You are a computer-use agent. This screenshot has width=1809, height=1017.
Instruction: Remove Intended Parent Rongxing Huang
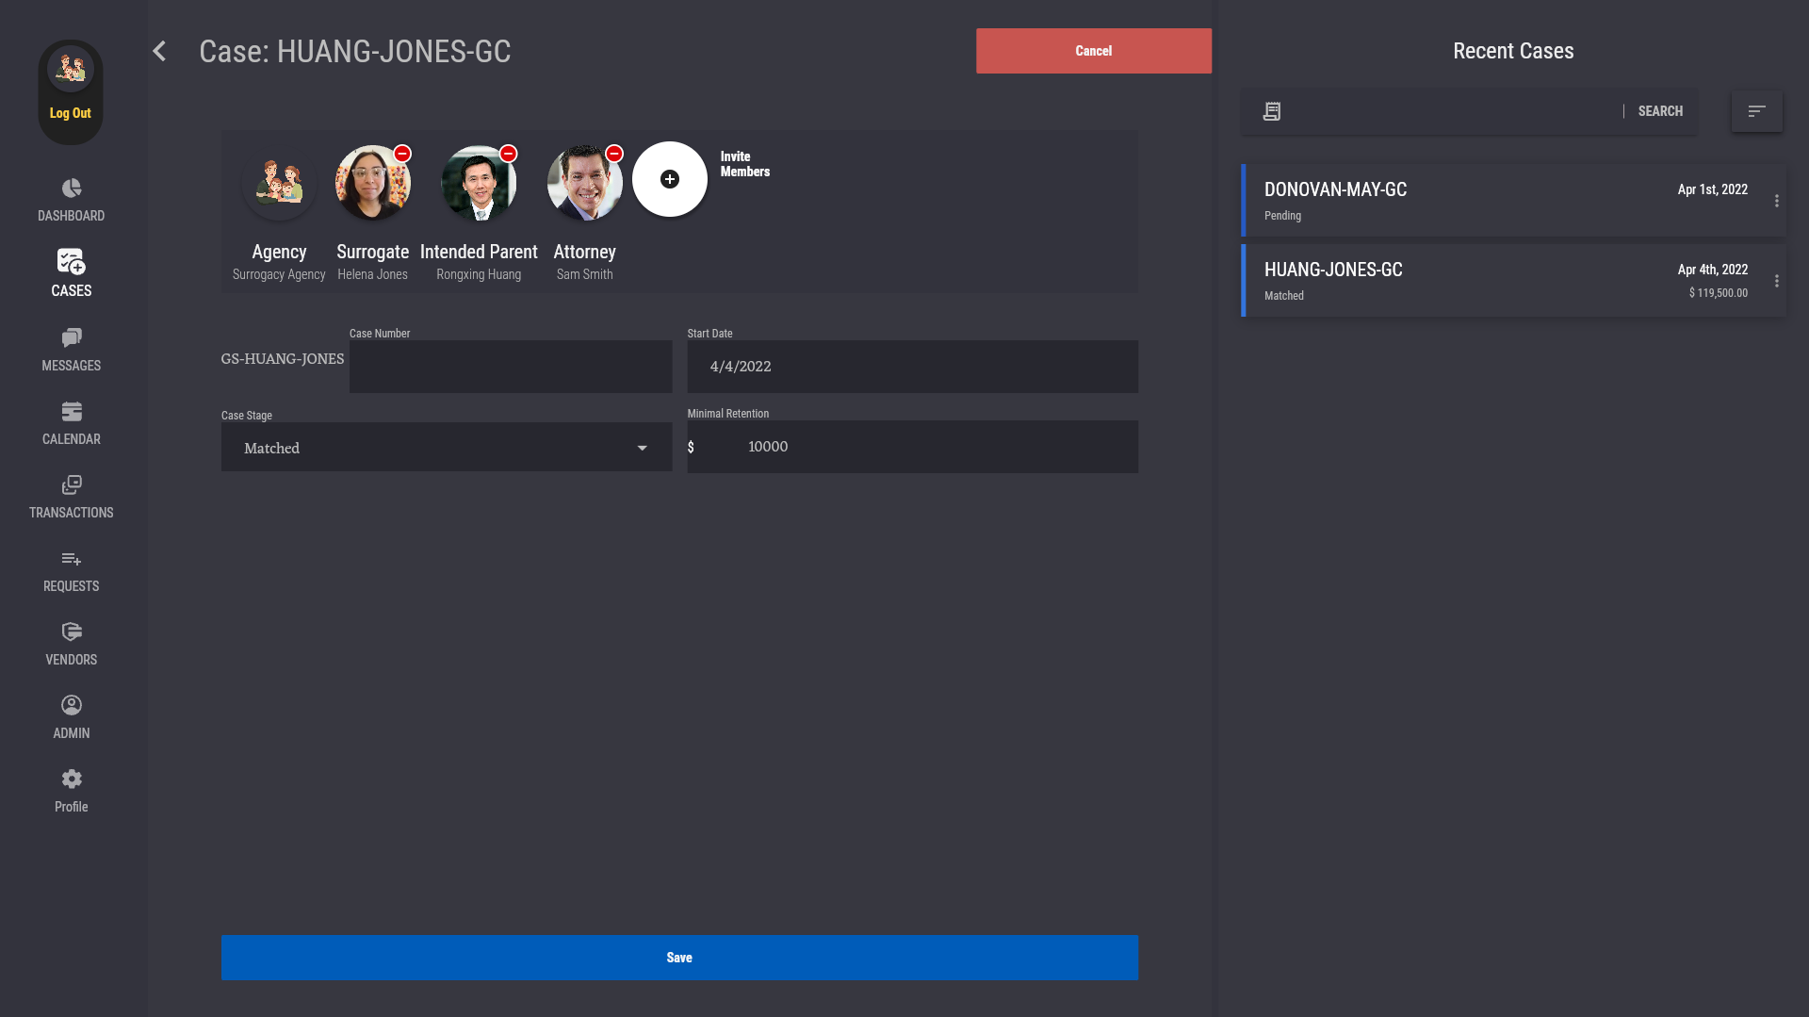click(x=508, y=154)
